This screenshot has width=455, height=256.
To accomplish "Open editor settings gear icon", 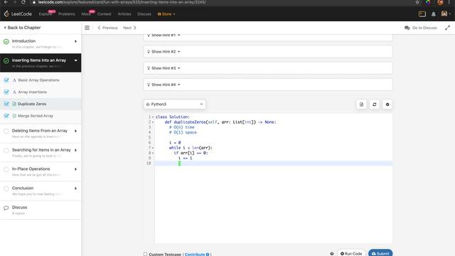I will [387, 105].
